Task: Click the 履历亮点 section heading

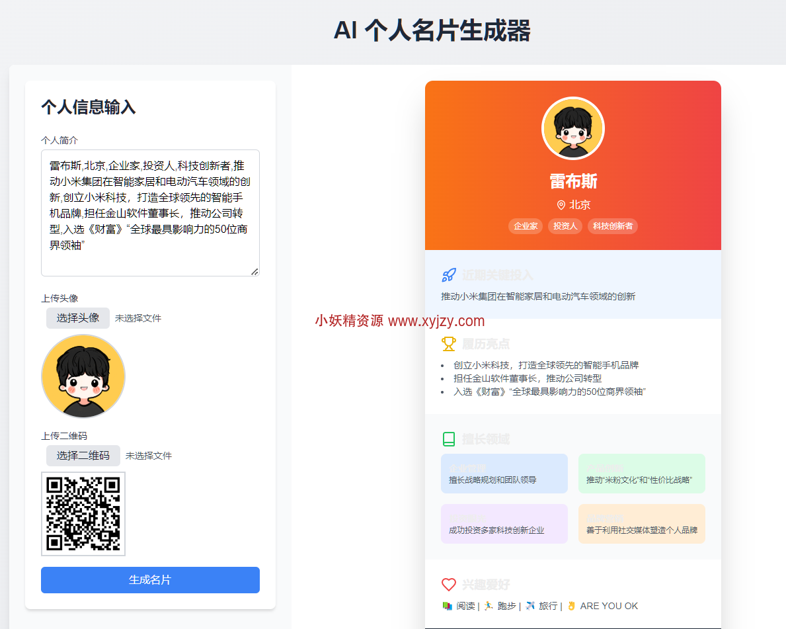Action: (x=486, y=344)
